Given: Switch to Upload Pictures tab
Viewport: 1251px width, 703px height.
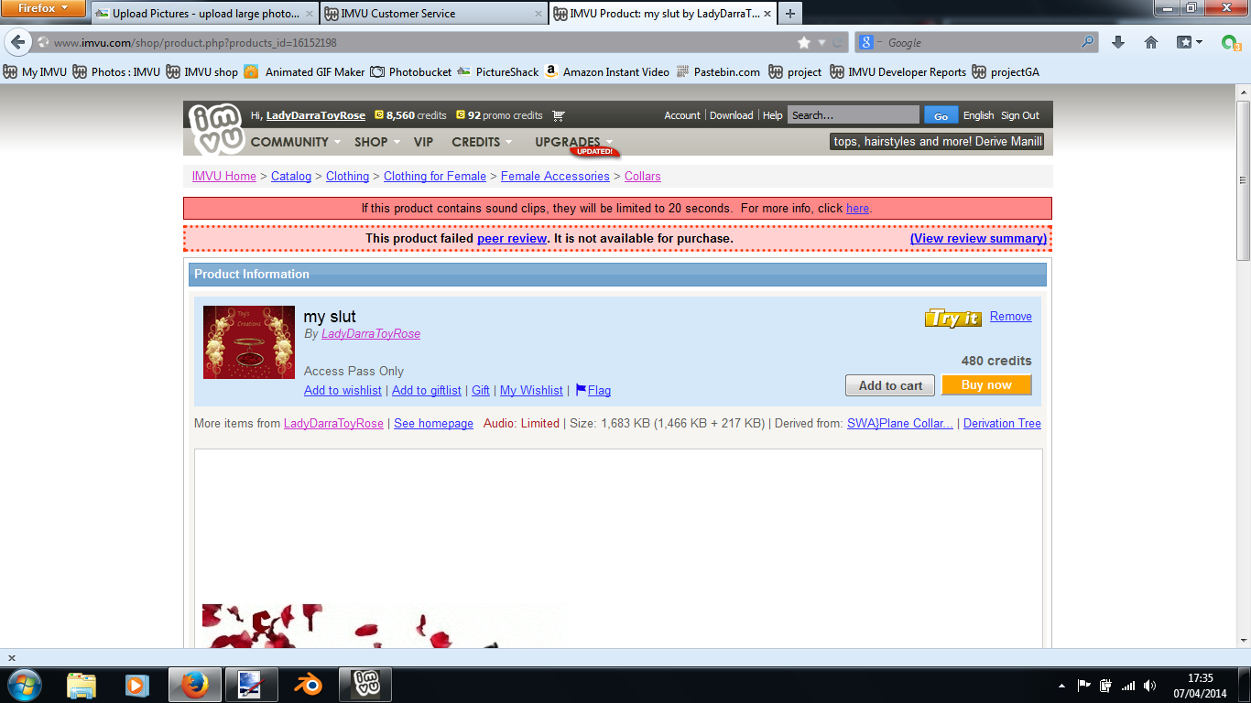Looking at the screenshot, I should (204, 14).
